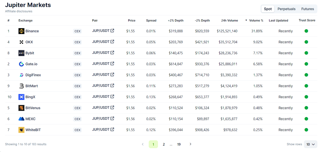Image resolution: width=325 pixels, height=152 pixels.
Task: Click the Binance exchange logo icon
Action: [21, 31]
